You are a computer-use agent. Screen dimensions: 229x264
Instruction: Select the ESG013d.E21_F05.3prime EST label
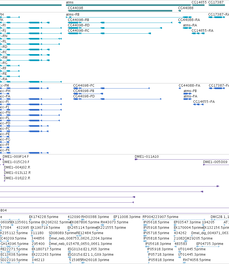(89, 249)
